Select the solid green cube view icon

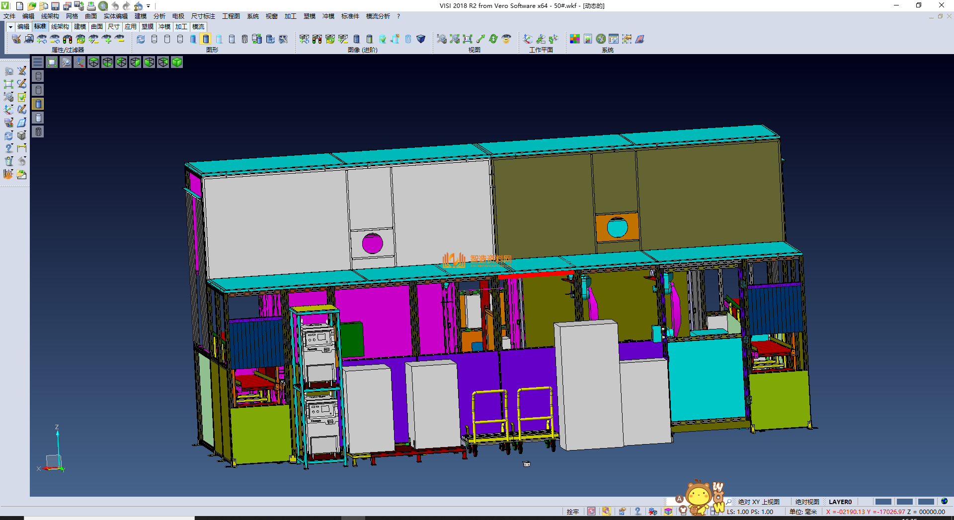click(x=177, y=62)
